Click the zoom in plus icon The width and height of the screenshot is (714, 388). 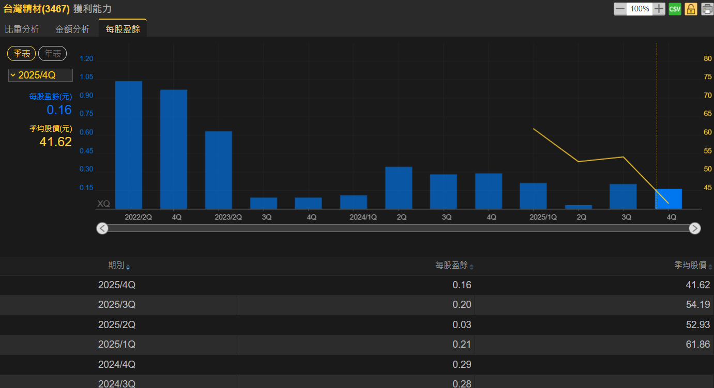pos(659,9)
